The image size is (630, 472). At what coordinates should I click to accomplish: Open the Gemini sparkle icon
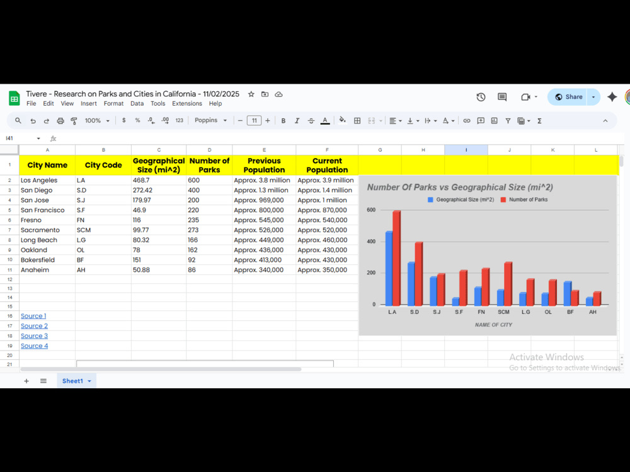tap(612, 97)
